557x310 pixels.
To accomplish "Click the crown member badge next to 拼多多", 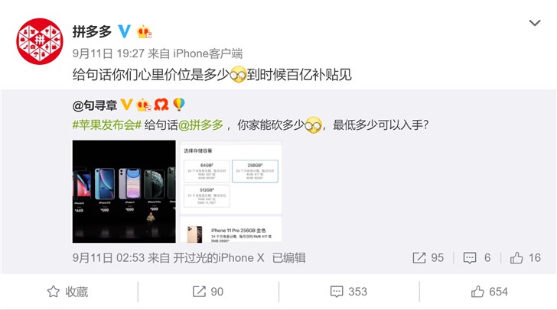I will [x=144, y=32].
